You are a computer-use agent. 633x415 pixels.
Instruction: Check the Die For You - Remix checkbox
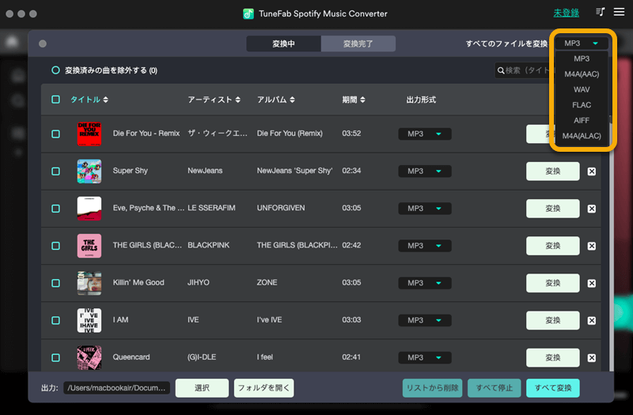click(55, 134)
